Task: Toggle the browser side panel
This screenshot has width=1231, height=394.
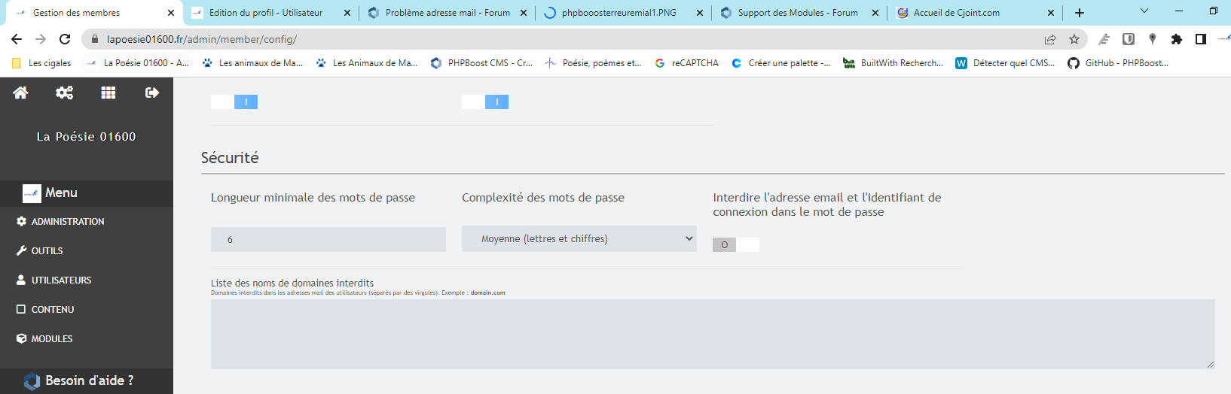Action: (1201, 39)
